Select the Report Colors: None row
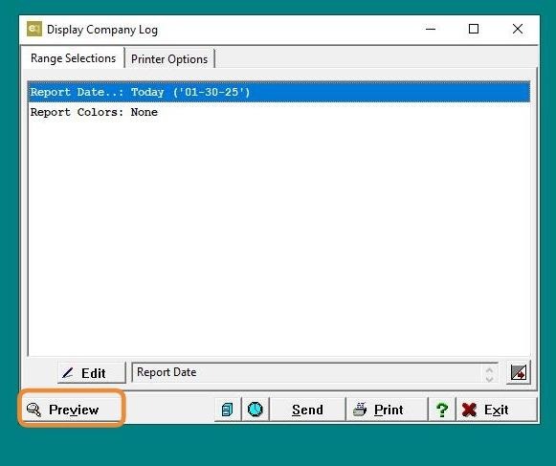Viewport: 556px width, 466px height. [x=278, y=112]
